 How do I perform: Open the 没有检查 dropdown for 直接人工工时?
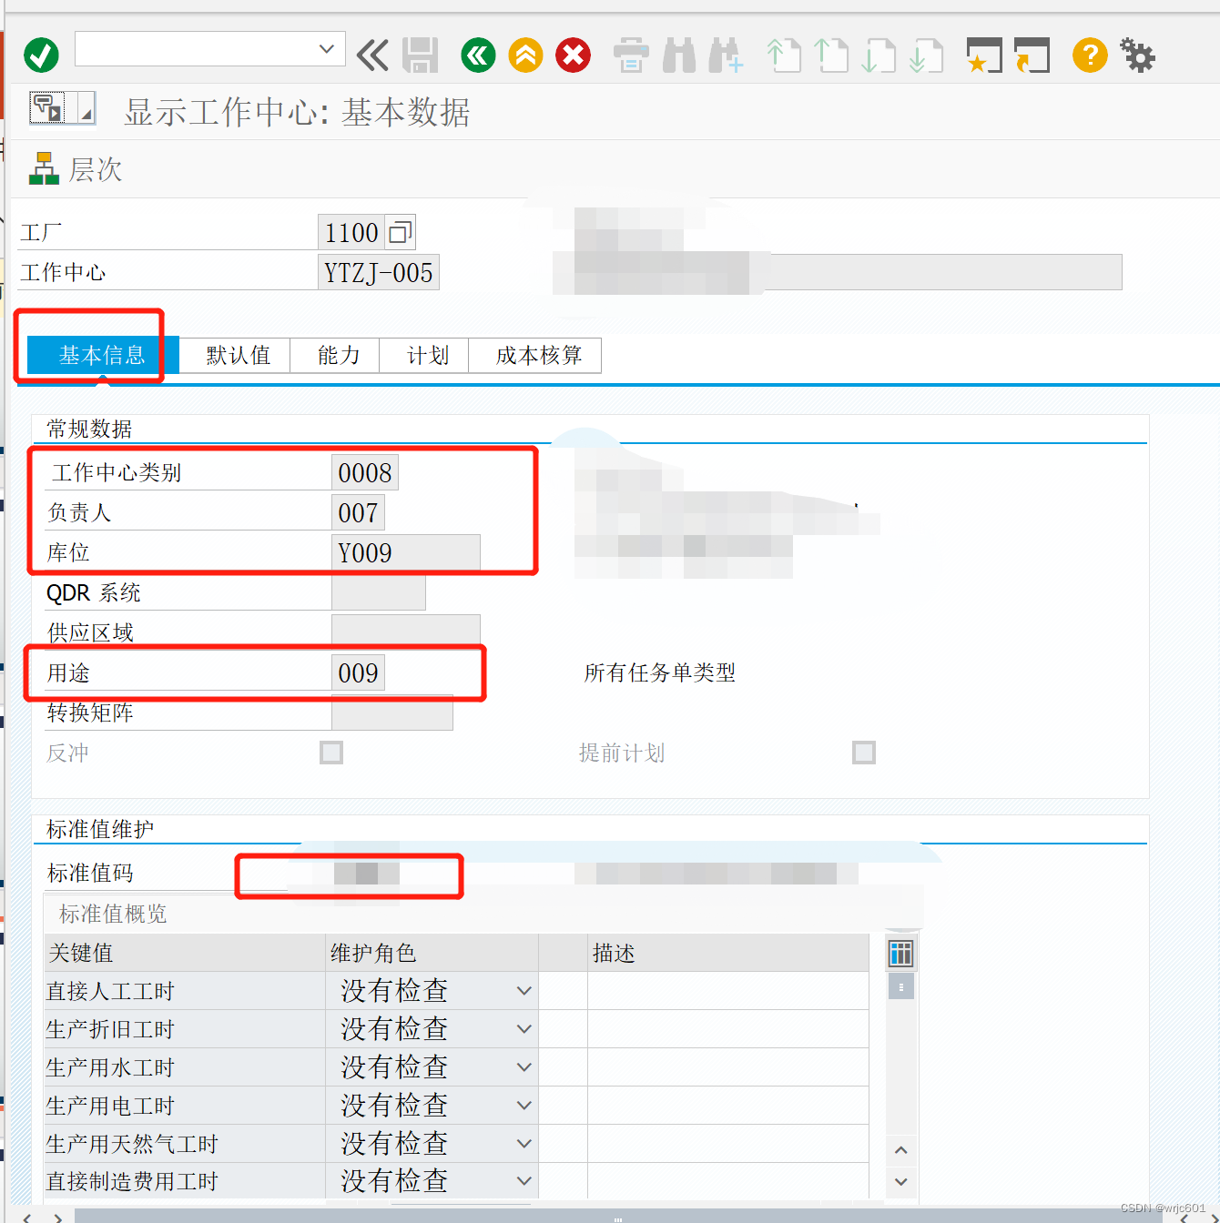pos(524,990)
